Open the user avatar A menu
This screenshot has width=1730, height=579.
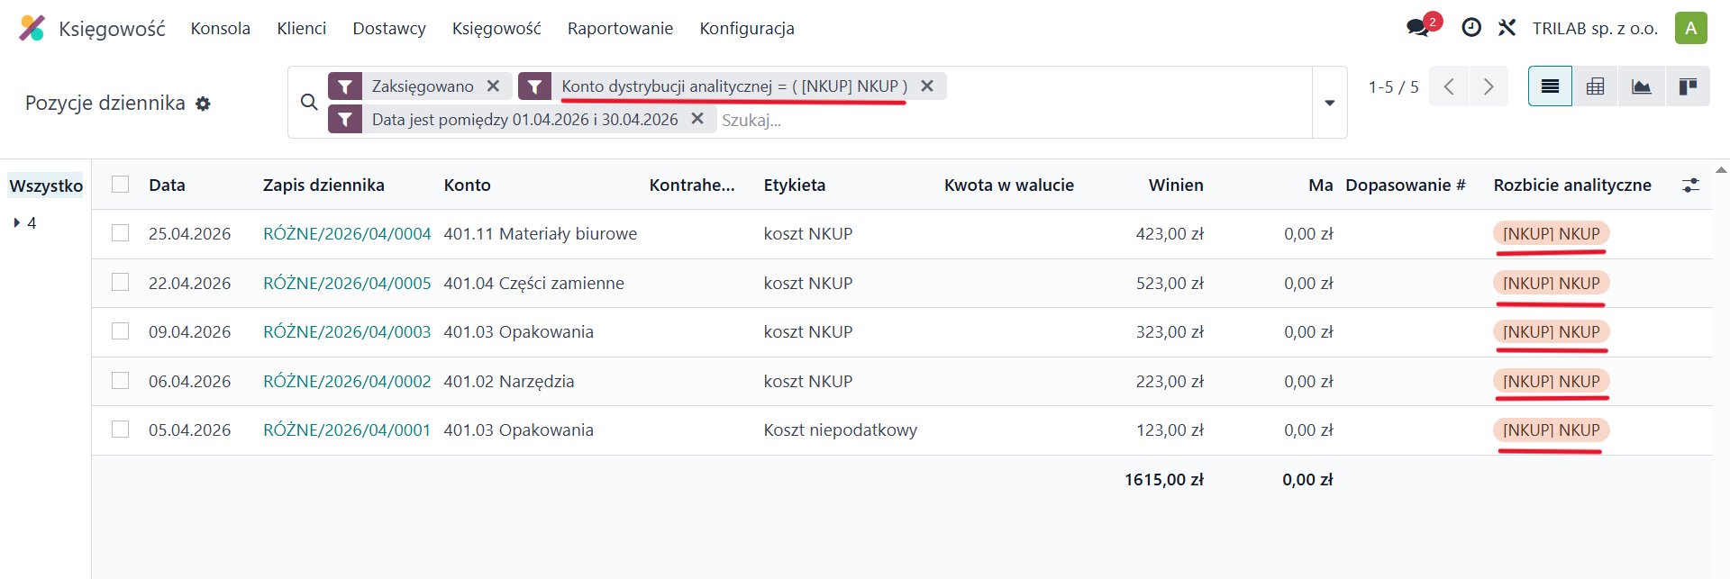[x=1691, y=28]
